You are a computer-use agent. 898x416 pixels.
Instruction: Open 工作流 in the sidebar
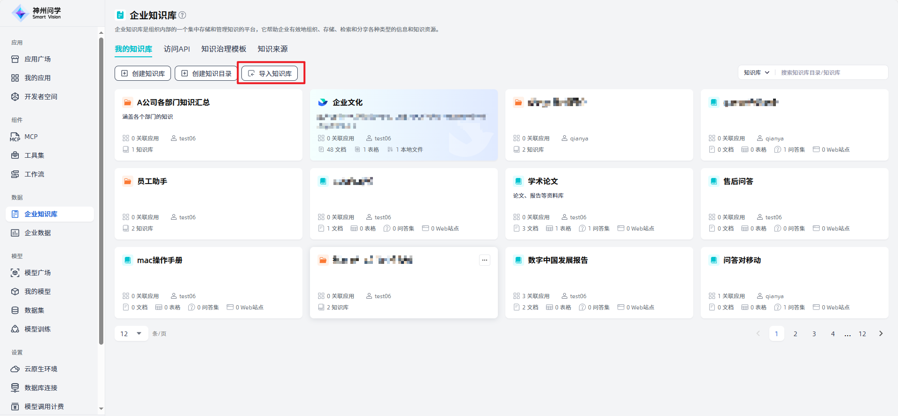pos(34,174)
